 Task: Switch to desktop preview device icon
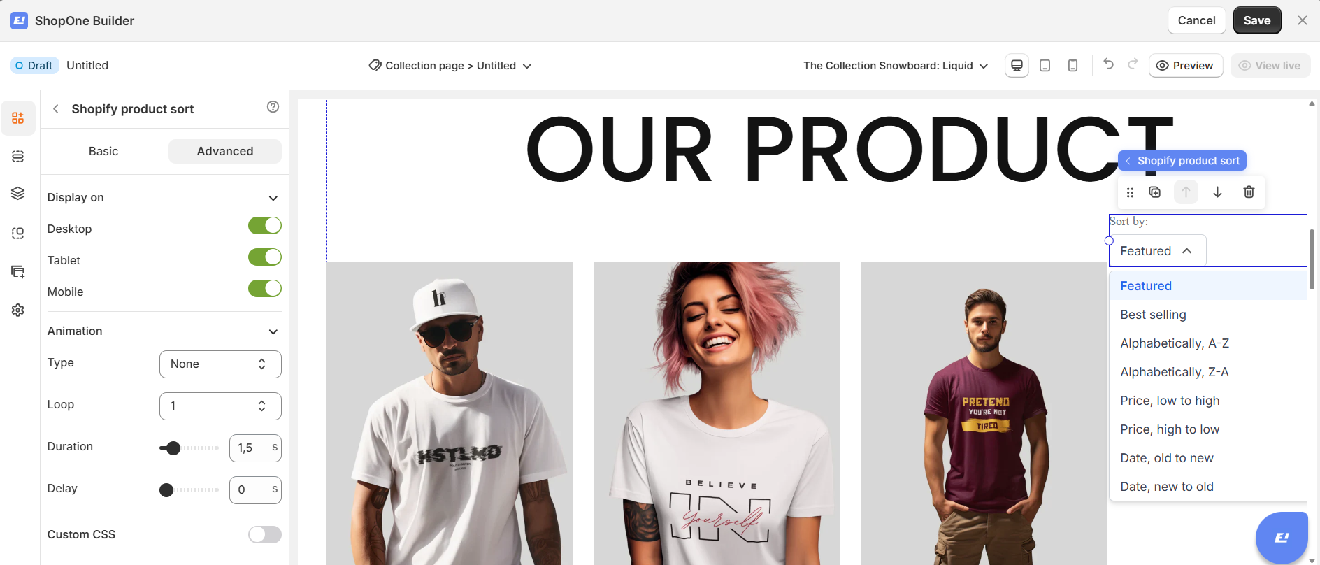click(x=1017, y=65)
